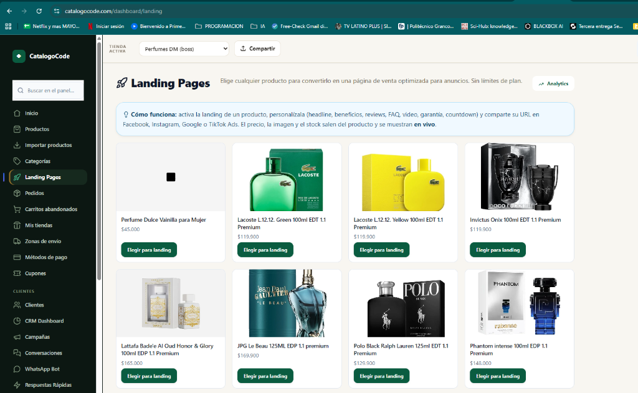
Task: Click the browser address bar URL
Action: click(113, 11)
